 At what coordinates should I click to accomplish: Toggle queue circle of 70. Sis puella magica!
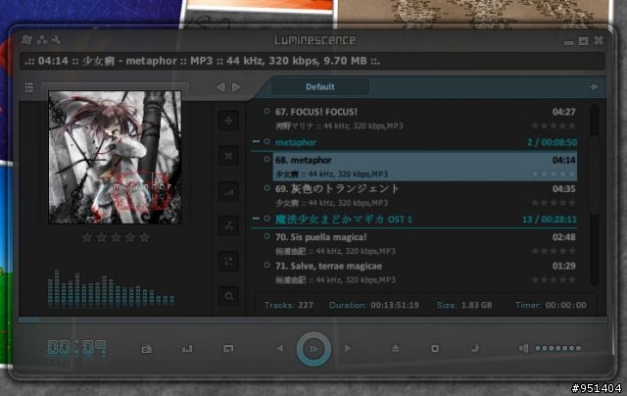[266, 236]
